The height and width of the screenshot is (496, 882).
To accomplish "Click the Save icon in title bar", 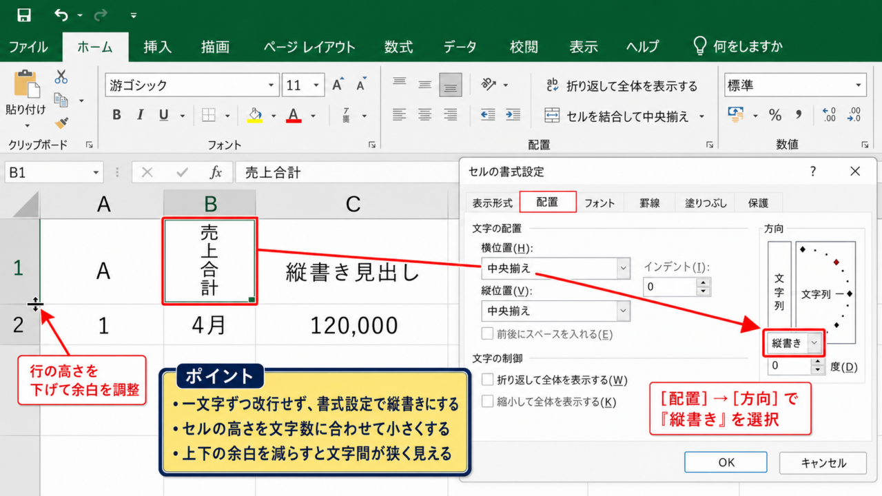I will (x=24, y=14).
